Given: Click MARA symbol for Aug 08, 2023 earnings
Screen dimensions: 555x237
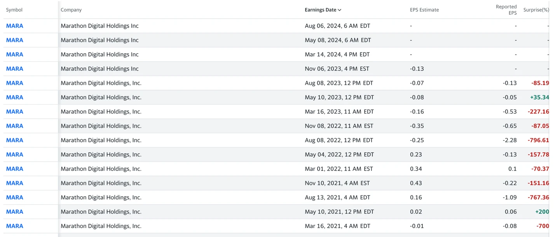Looking at the screenshot, I should (x=15, y=83).
